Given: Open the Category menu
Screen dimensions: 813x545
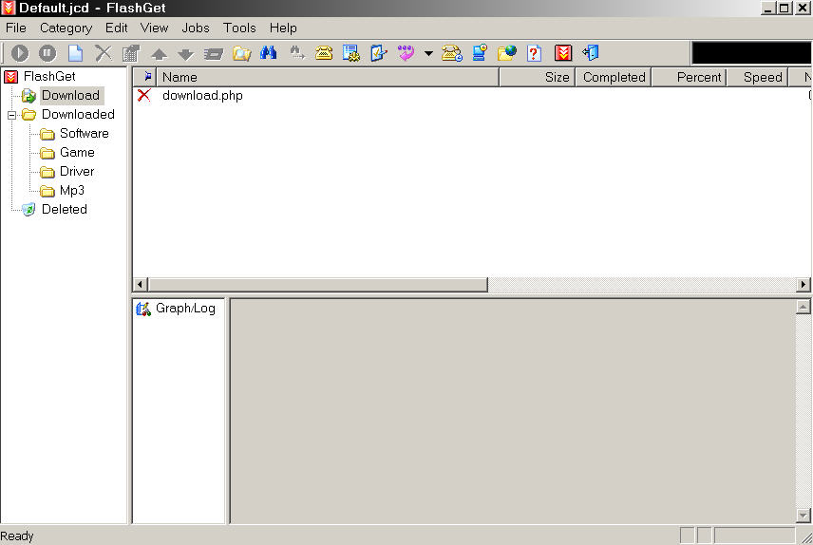Looking at the screenshot, I should 66,28.
